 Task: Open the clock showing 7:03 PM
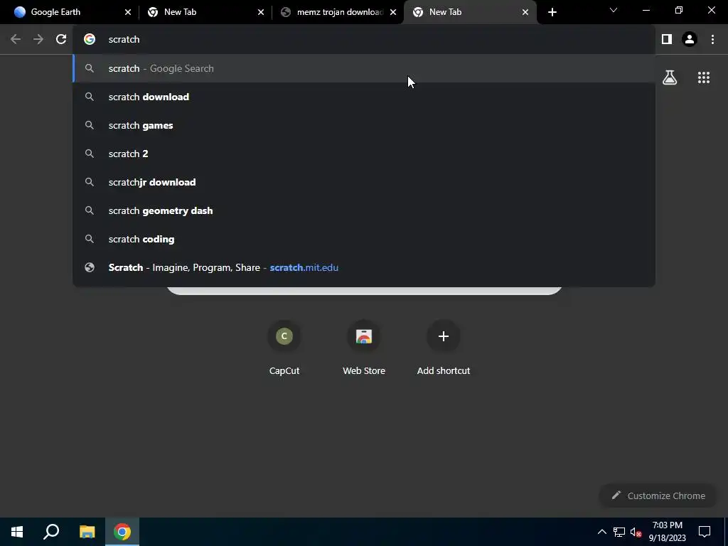click(x=667, y=532)
